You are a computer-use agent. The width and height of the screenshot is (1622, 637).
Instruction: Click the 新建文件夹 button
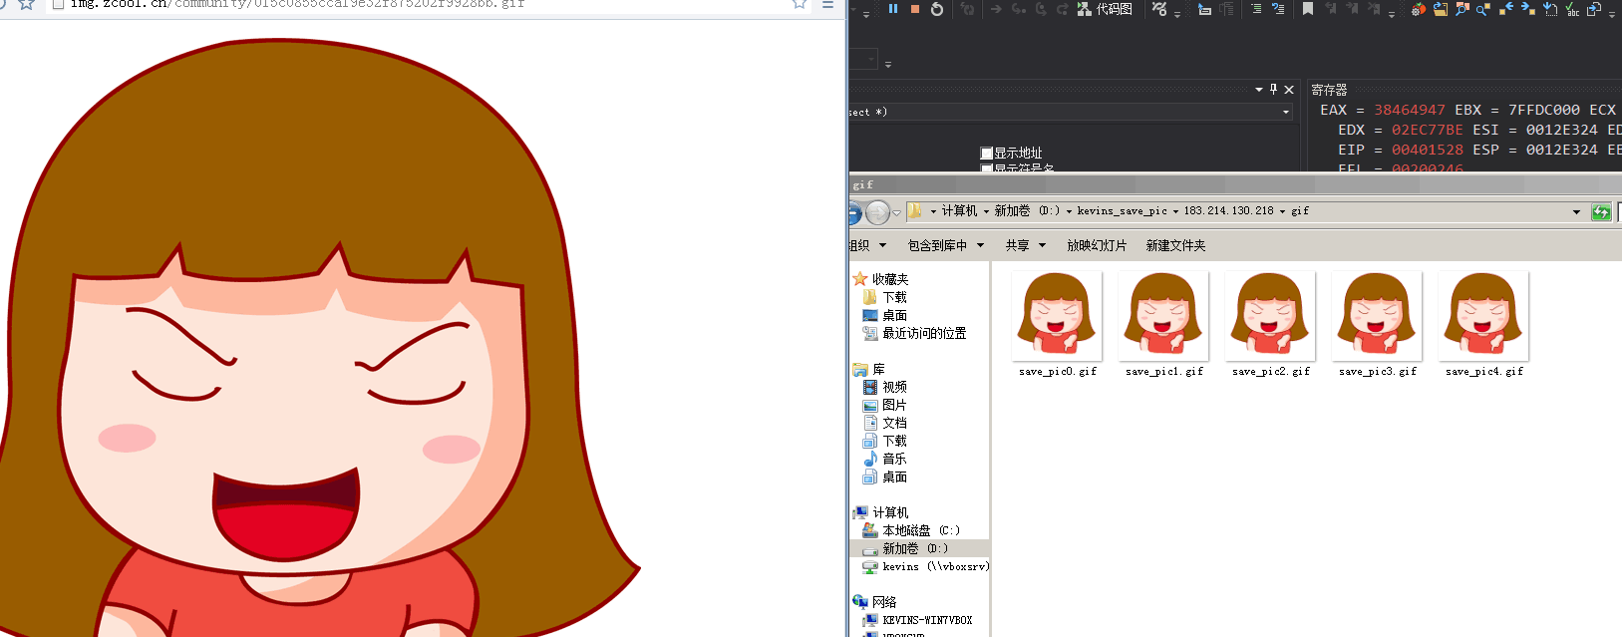(1175, 245)
